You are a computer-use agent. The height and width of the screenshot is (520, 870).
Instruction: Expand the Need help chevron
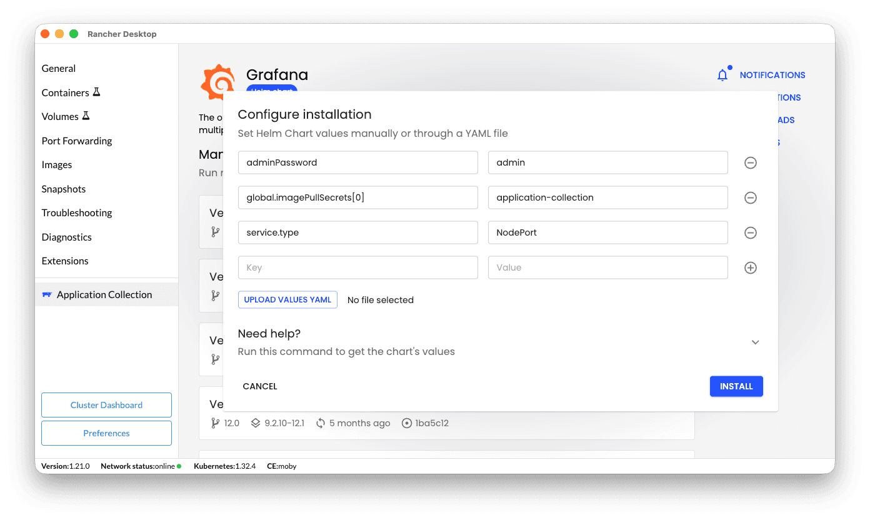point(755,342)
